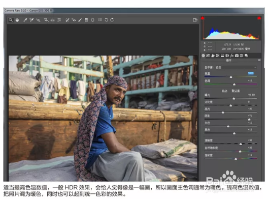Screen dimensions: 269x199
Task: Select the Transform tool
Action: [x=59, y=20]
